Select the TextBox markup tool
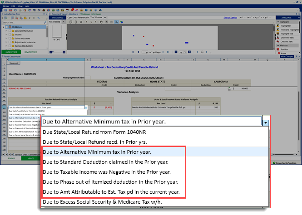The image size is (302, 215). [284, 49]
